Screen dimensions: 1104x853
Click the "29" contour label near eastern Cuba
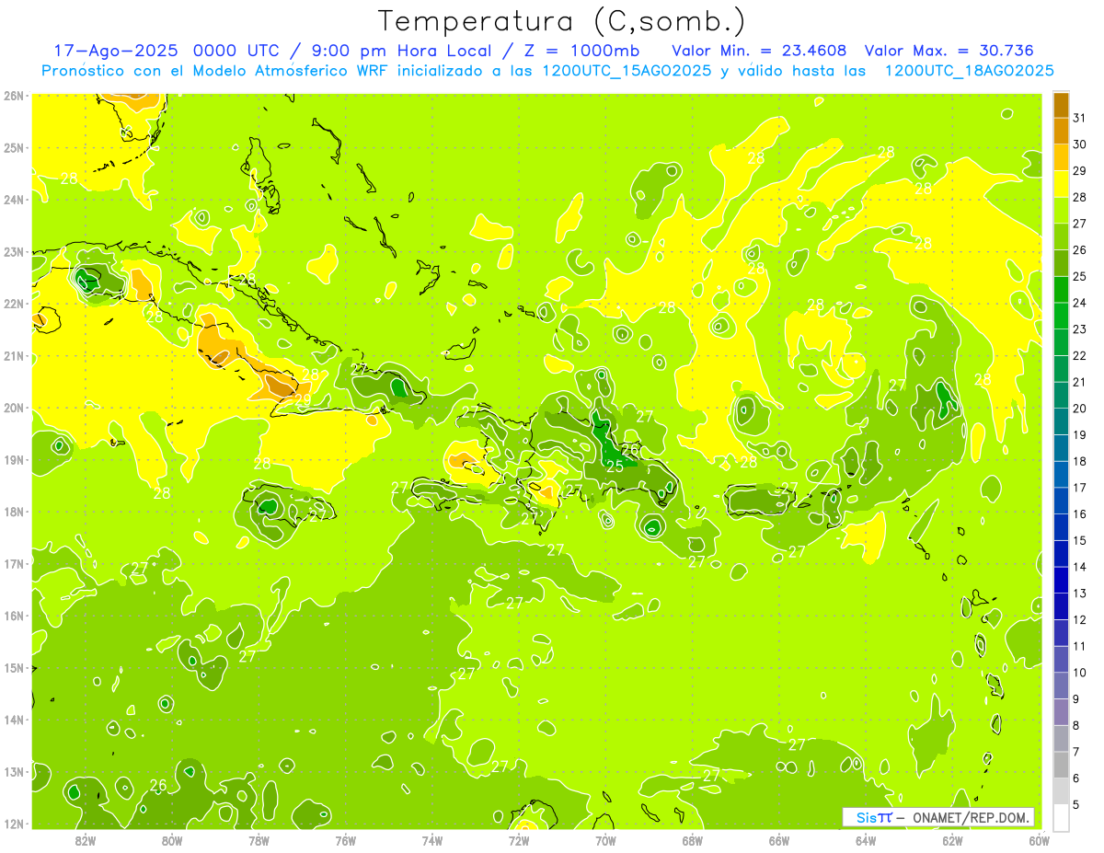tap(303, 399)
